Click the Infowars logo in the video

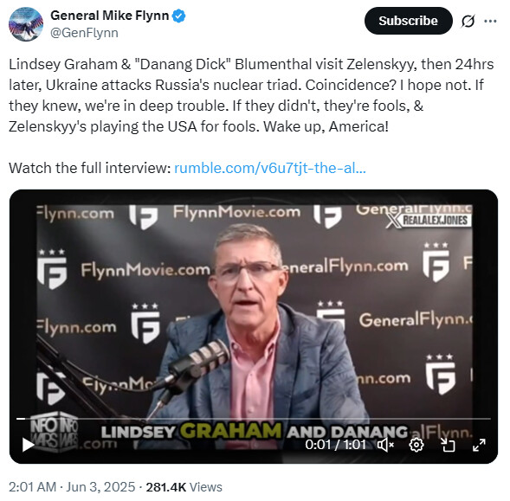(55, 433)
